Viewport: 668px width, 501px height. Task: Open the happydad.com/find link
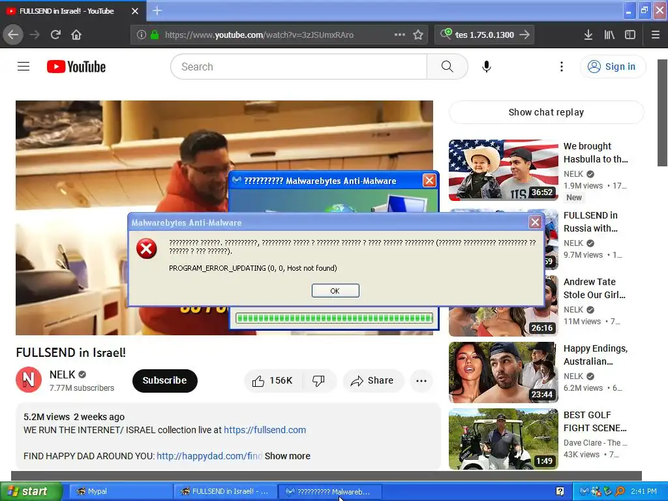[209, 456]
